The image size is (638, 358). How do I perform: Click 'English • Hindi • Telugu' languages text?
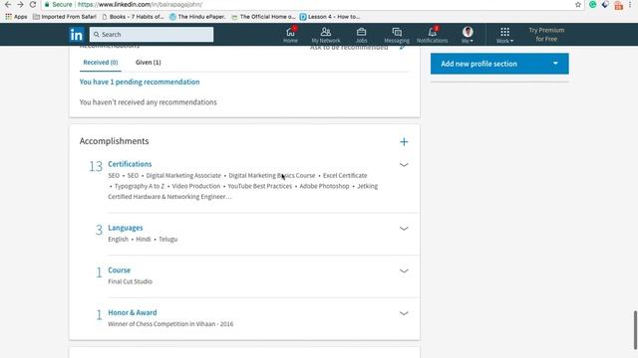[x=143, y=239]
